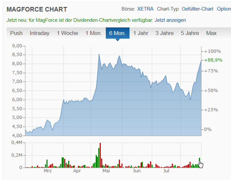Viewport: 231px width, 180px height.
Task: Click the Apr month label
Action: pyautogui.click(x=77, y=171)
